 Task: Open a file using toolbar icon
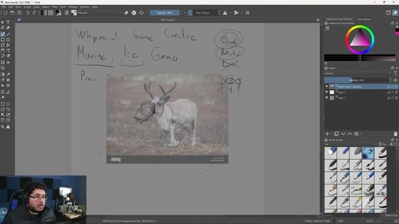point(12,12)
